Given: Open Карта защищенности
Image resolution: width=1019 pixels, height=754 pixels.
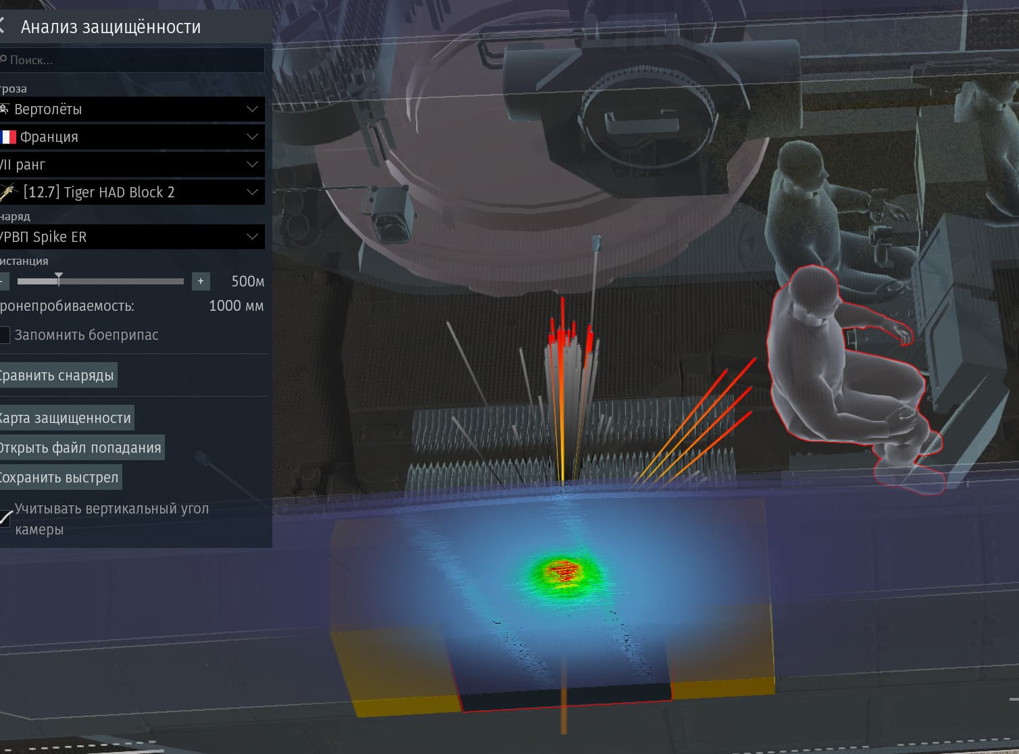Looking at the screenshot, I should pyautogui.click(x=66, y=418).
